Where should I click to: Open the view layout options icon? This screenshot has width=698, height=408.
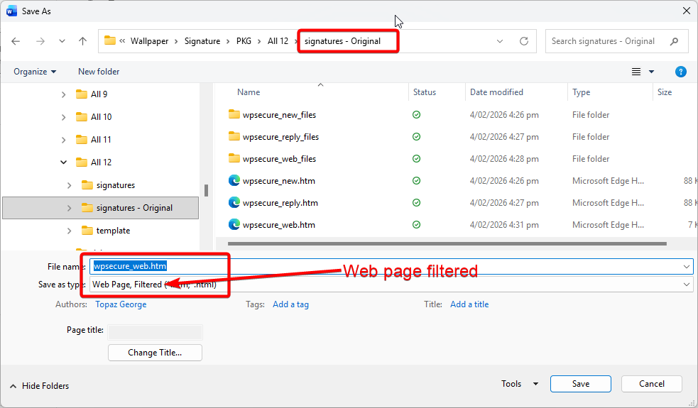click(x=636, y=72)
